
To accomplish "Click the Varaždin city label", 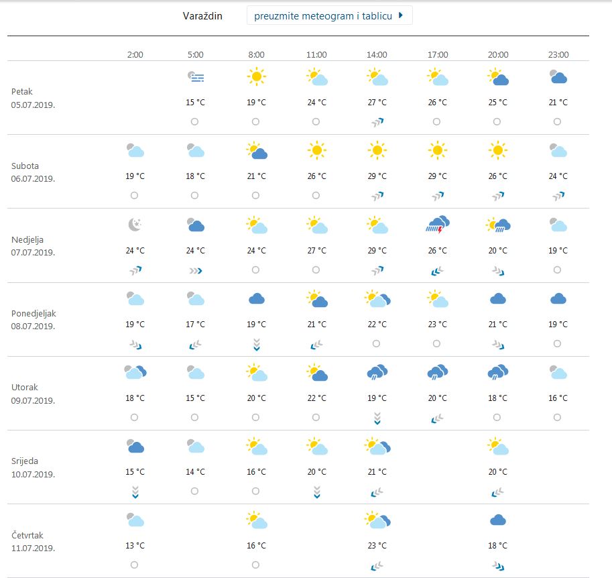I will 204,15.
